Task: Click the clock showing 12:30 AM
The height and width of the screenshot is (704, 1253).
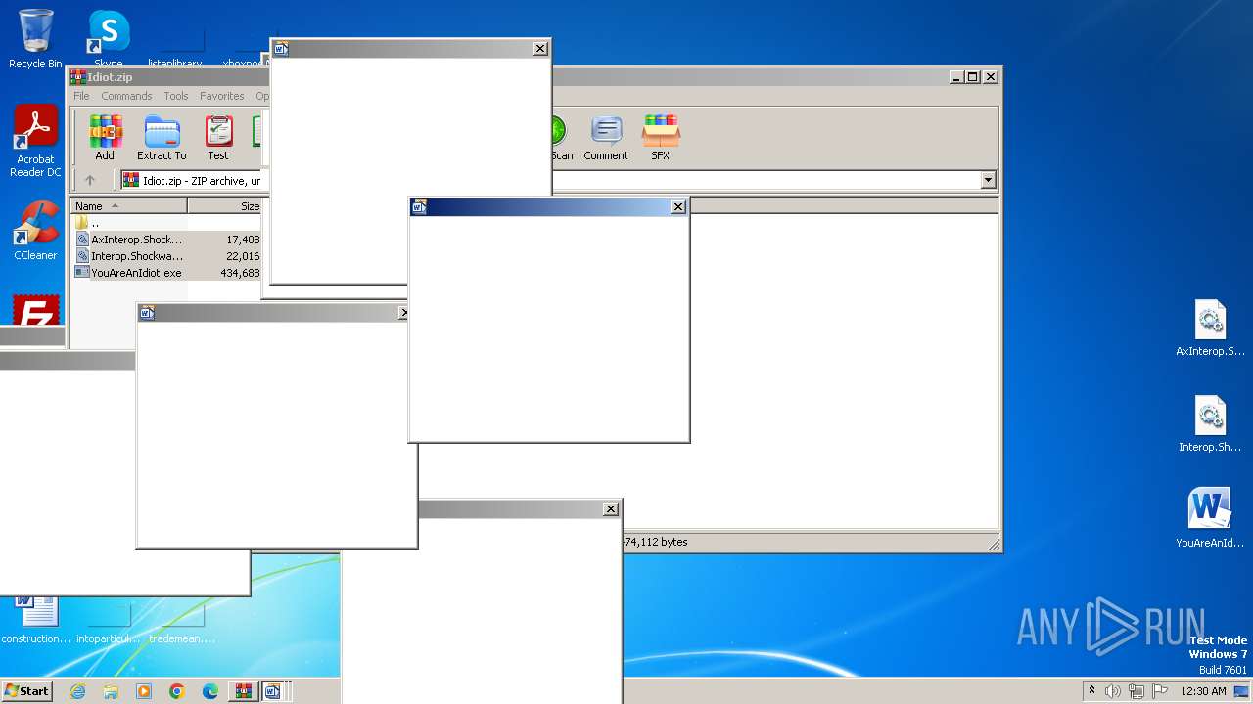Action: point(1203,691)
